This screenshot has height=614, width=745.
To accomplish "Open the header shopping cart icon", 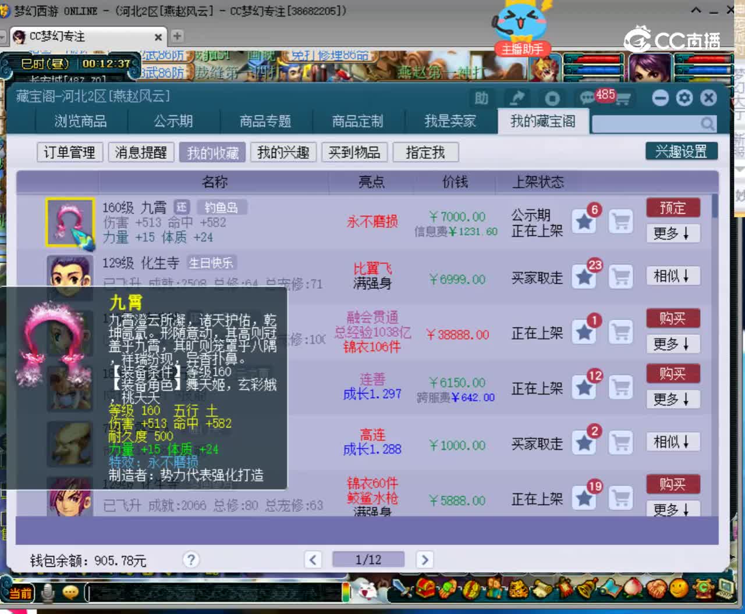I will tap(623, 99).
